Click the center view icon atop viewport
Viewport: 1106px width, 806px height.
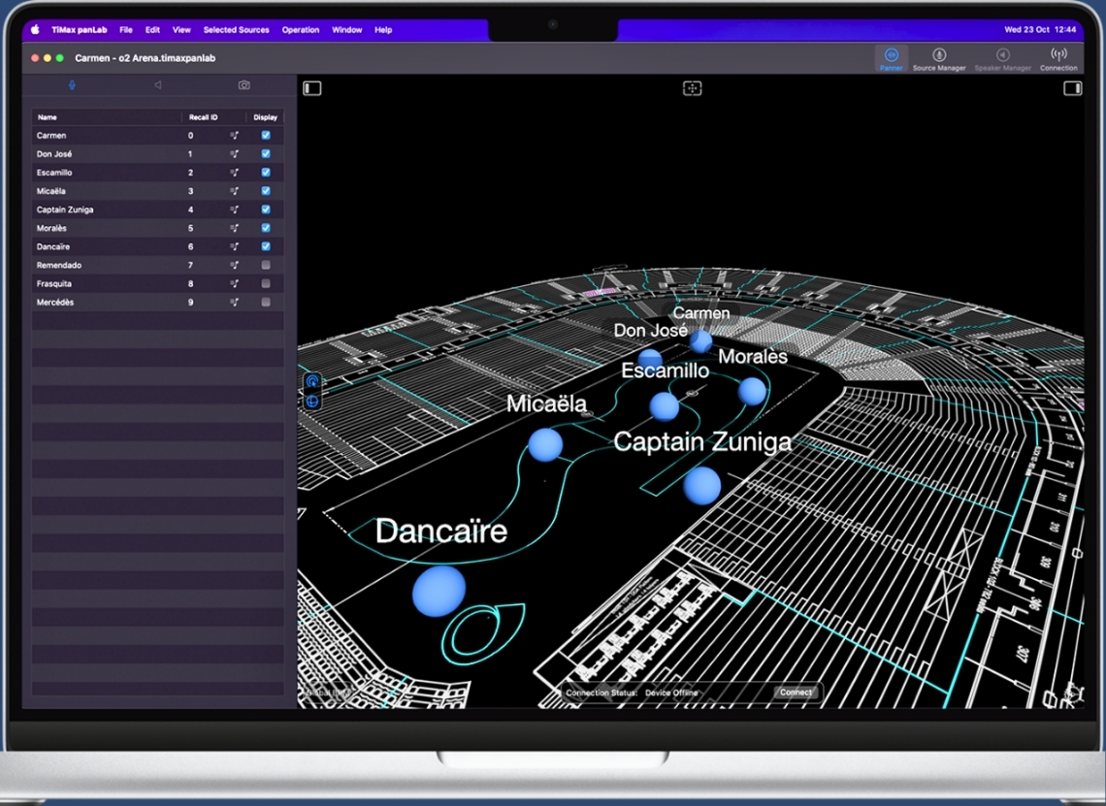click(692, 88)
